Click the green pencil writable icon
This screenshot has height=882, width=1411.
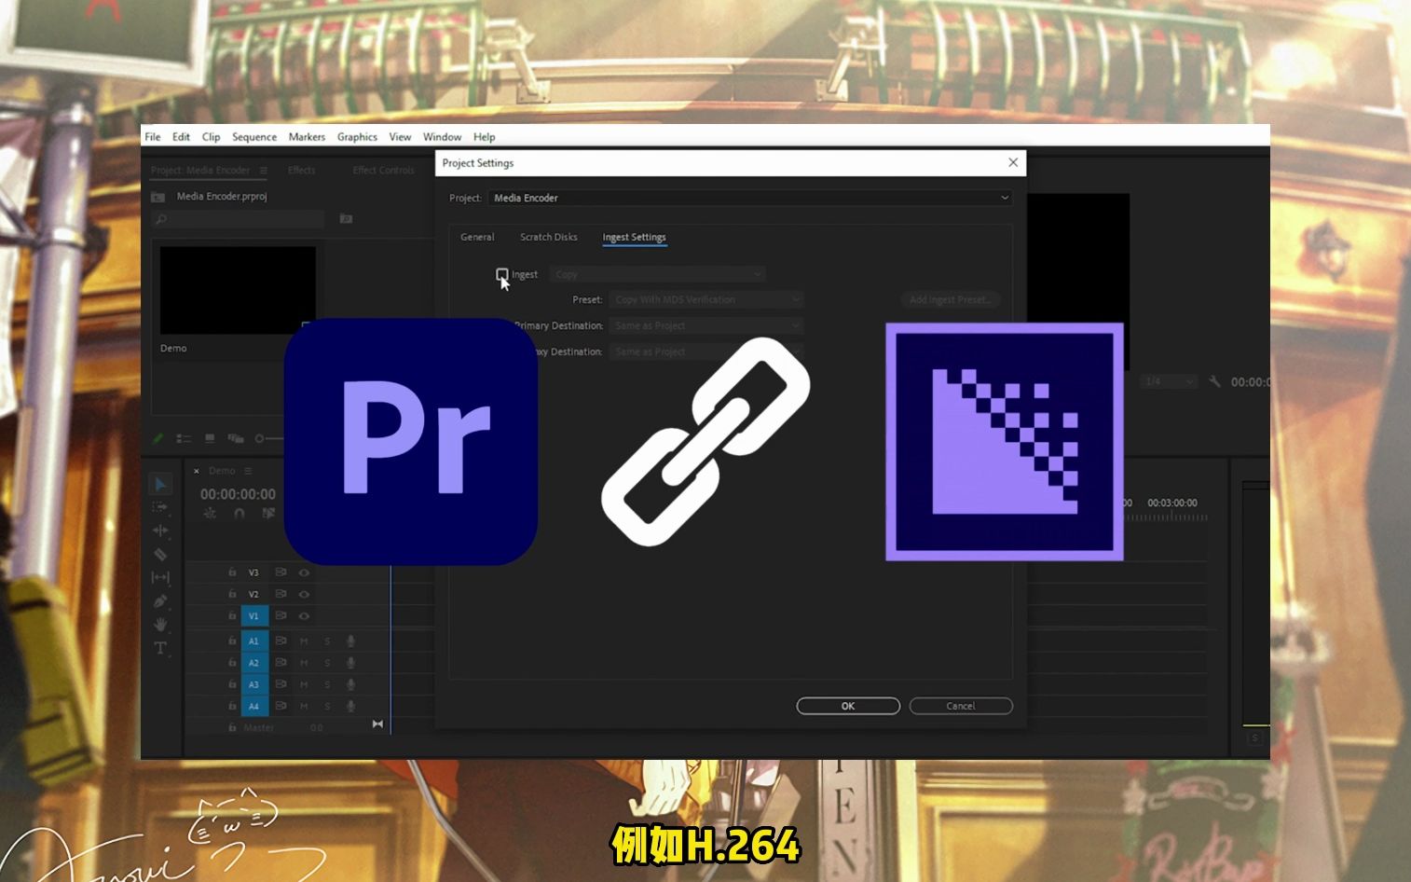[x=158, y=438]
